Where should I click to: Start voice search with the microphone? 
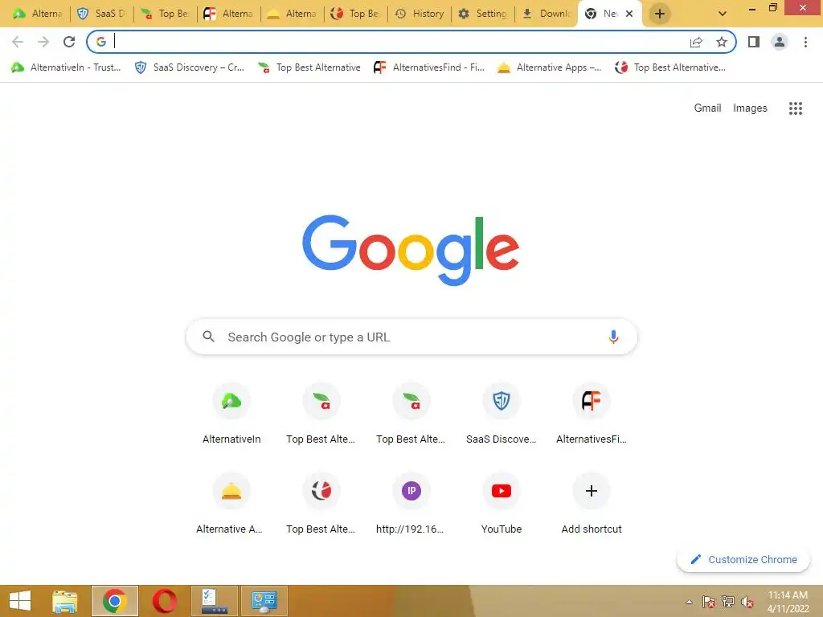point(613,337)
